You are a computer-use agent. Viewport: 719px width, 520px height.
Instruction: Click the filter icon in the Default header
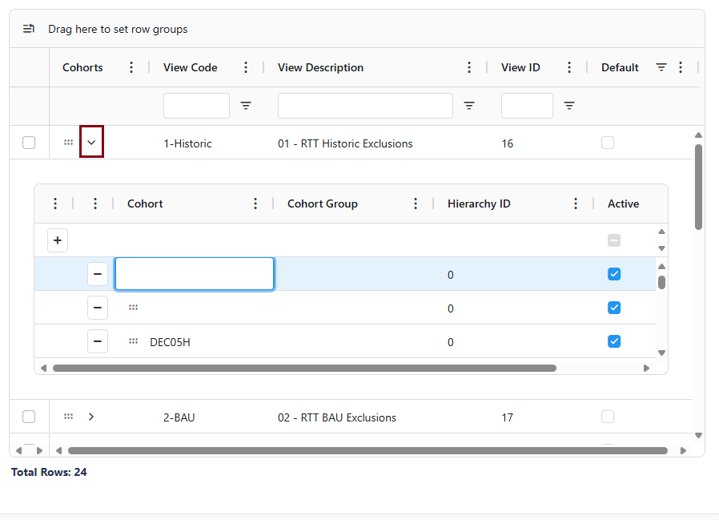click(661, 67)
